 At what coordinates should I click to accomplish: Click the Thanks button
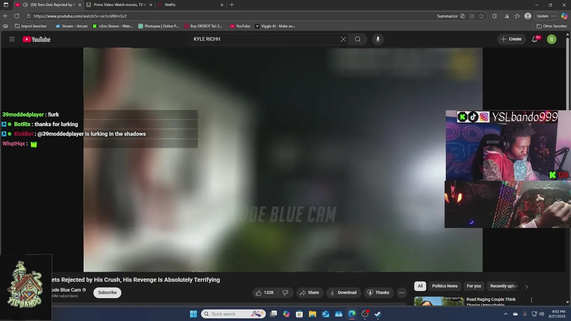[378, 292]
